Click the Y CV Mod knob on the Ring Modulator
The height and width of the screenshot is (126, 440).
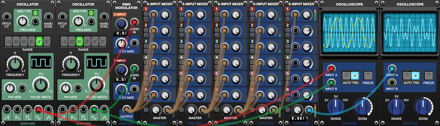121,89
